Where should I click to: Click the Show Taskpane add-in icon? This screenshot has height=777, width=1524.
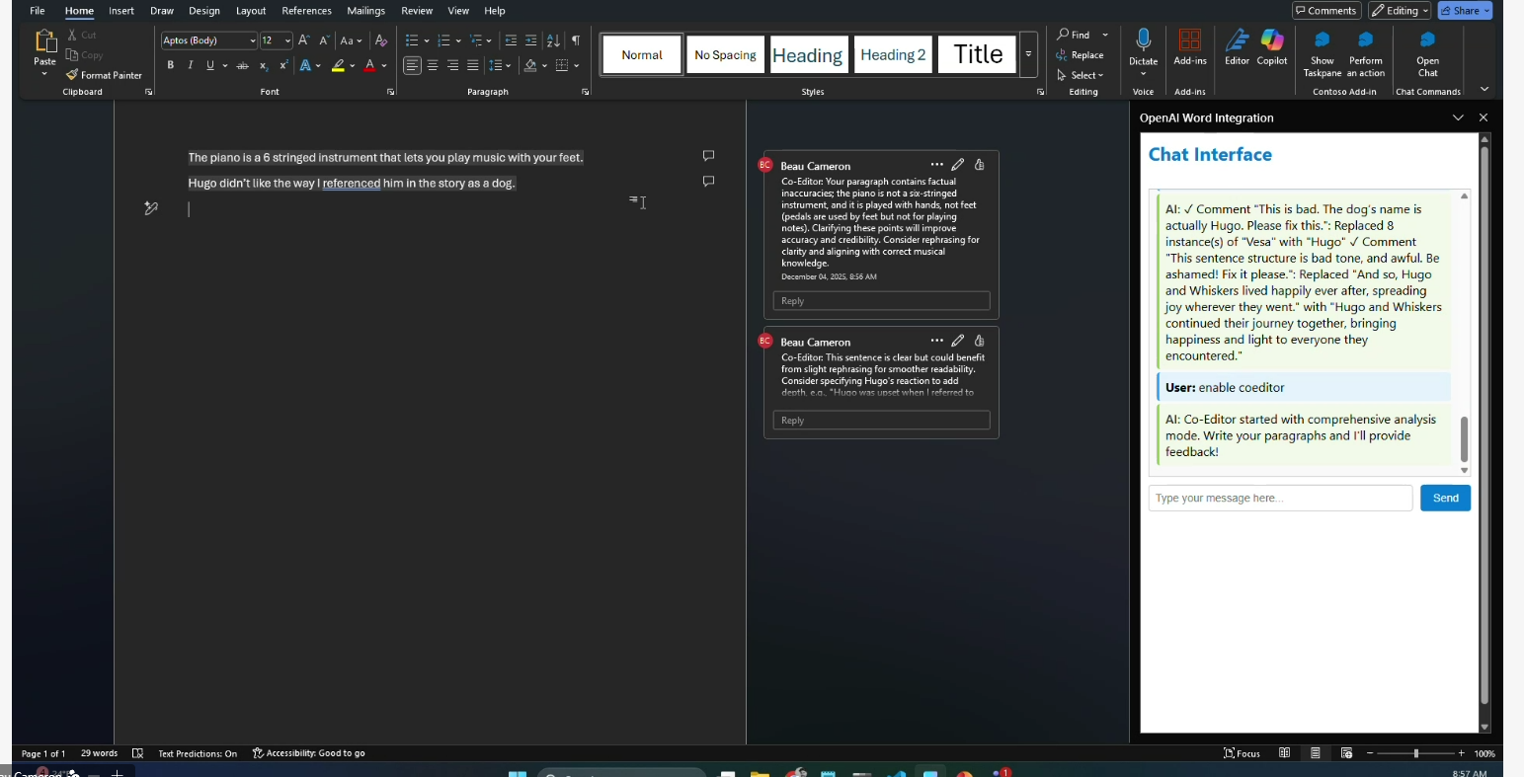(x=1322, y=40)
